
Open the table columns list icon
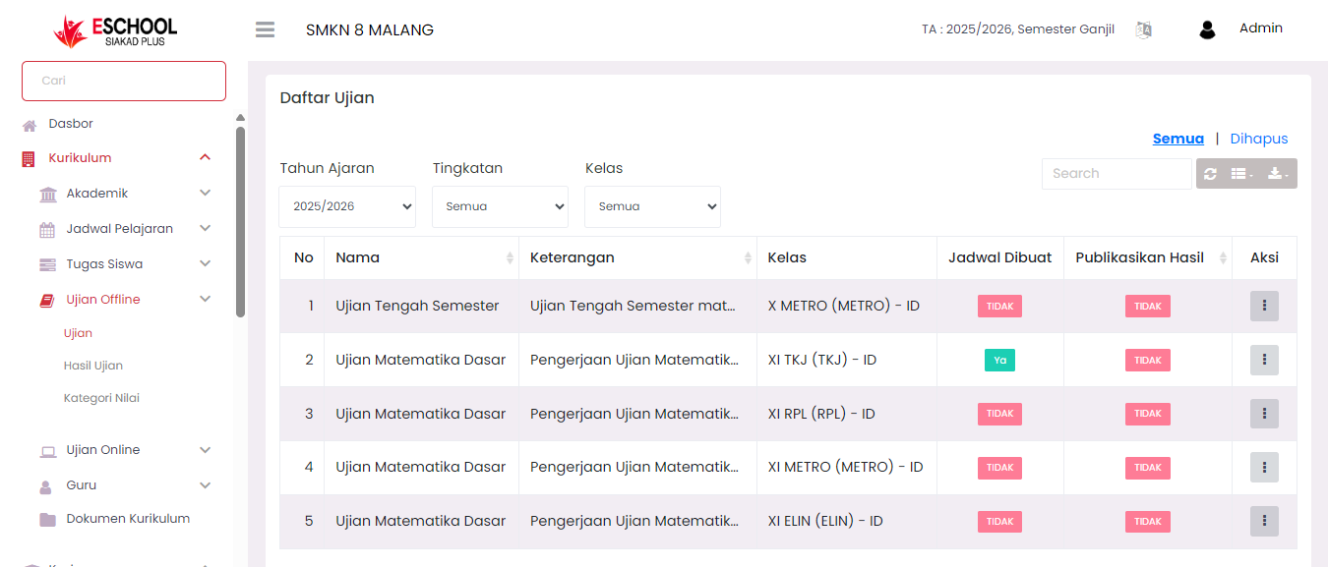(x=1241, y=174)
